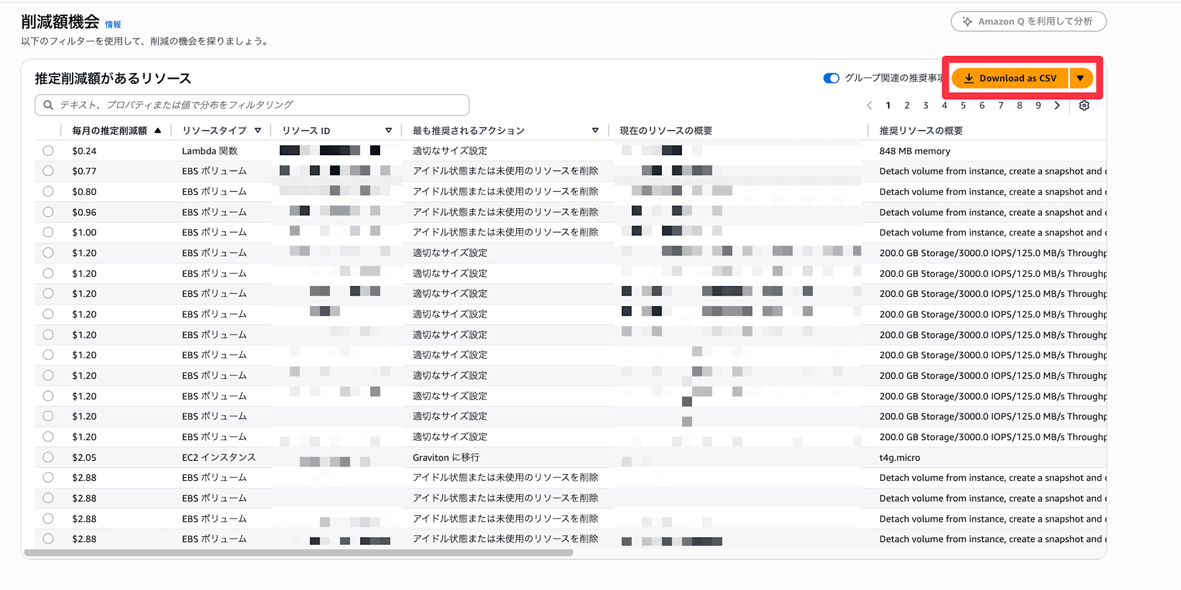The height and width of the screenshot is (590, 1181).
Task: Click the search magnifier icon in filter box
Action: coord(48,105)
